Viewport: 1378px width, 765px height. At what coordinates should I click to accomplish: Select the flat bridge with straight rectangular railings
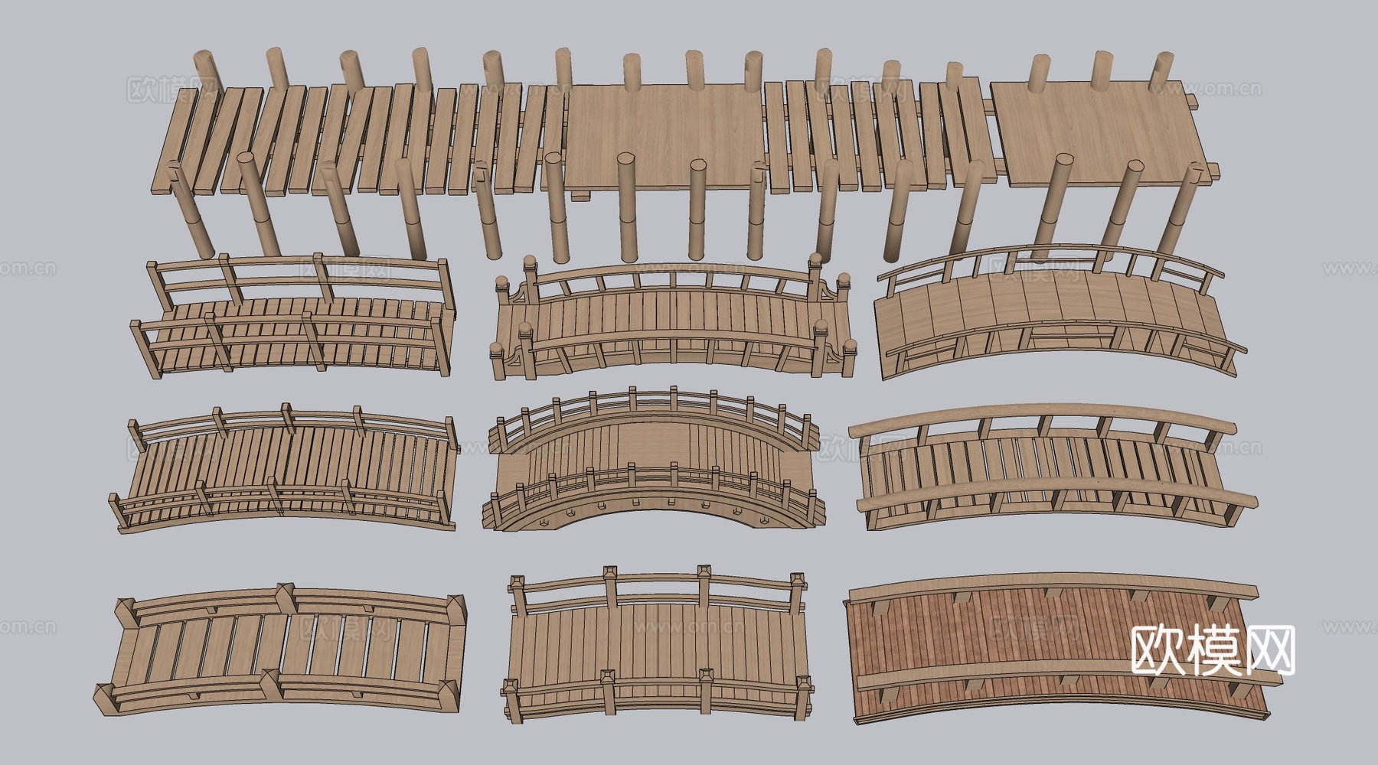pos(292,317)
